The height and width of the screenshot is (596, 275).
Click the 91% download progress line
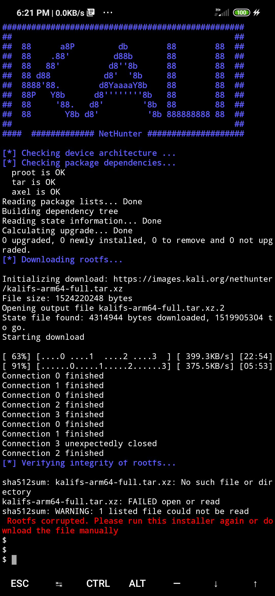pyautogui.click(x=137, y=366)
